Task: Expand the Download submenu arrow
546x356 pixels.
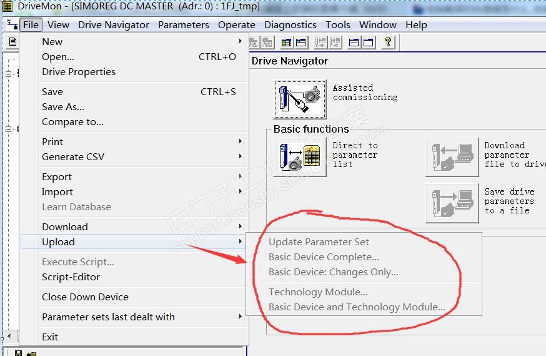Action: point(241,226)
